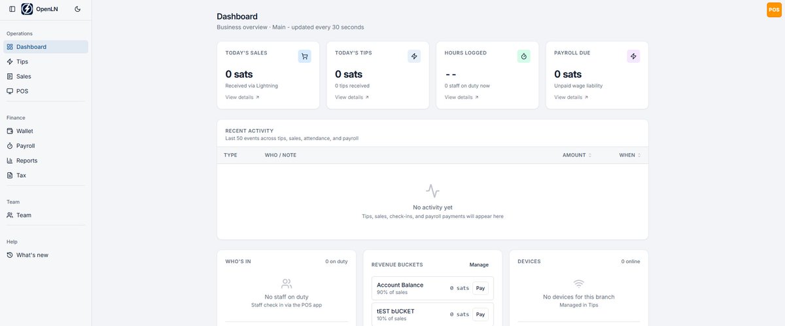Sort activity by When column
785x326 pixels.
630,155
